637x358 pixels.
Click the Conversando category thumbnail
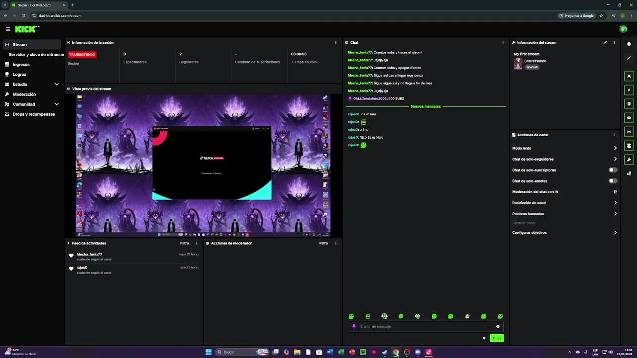point(518,64)
